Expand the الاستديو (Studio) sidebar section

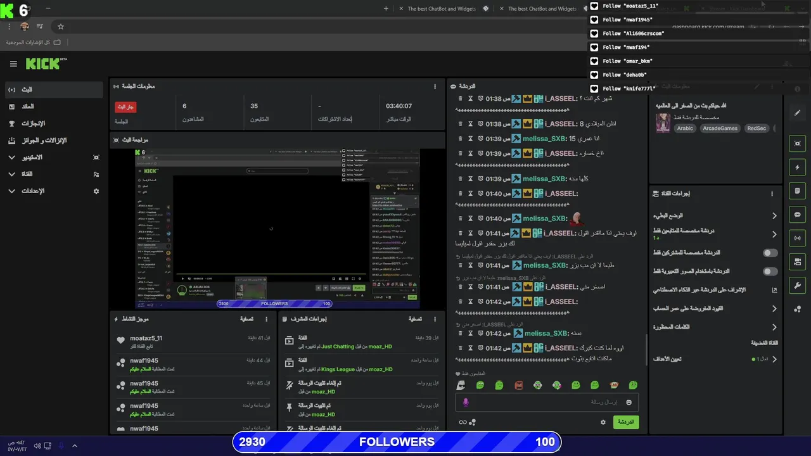pyautogui.click(x=54, y=157)
